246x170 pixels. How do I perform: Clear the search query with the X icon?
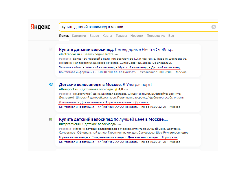click(214, 27)
